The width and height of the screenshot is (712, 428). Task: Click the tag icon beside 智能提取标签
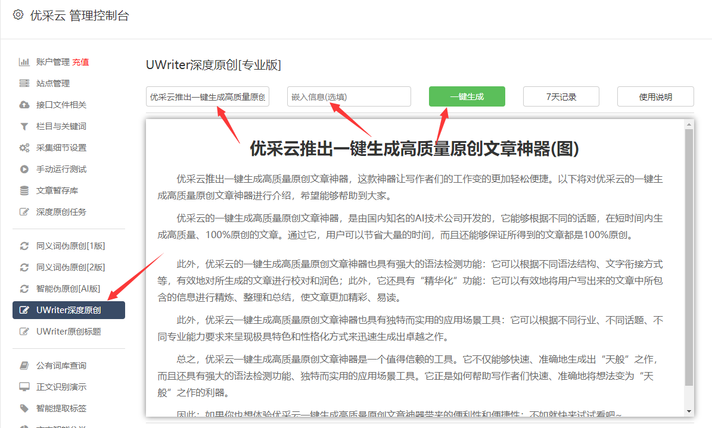pos(24,408)
